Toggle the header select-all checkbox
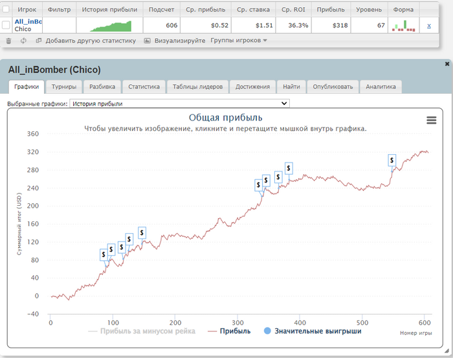Image resolution: width=453 pixels, height=358 pixels. click(5, 9)
